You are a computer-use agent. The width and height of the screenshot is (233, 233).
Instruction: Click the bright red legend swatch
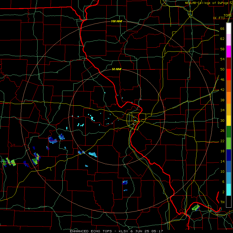tap(229, 75)
